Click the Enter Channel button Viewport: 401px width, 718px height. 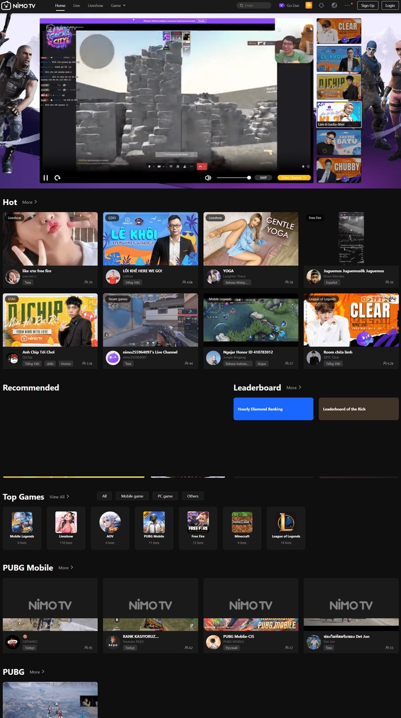click(x=294, y=178)
